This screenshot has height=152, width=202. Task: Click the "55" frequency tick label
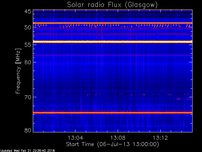point(28,45)
